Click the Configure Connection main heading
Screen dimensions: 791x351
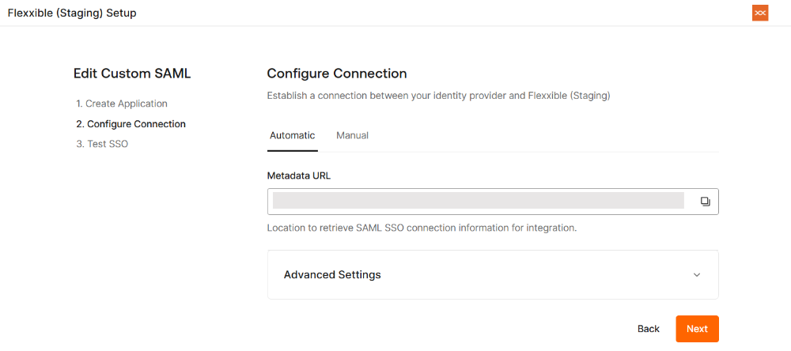pos(337,74)
